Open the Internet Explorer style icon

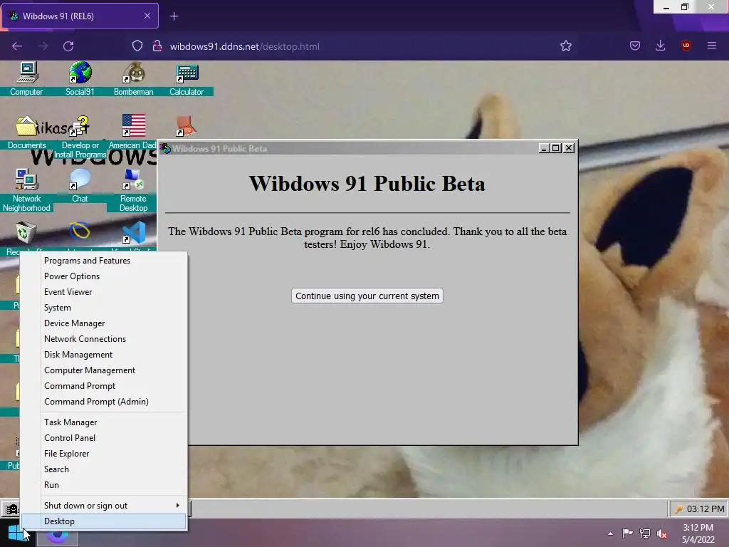pos(80,231)
